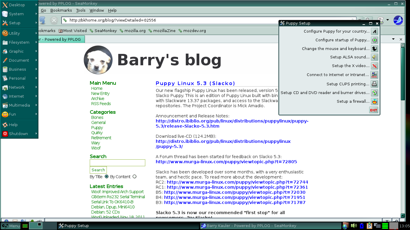Viewport: 410px width, 230px height.
Task: Open the tab list dropdown arrow
Action: click(393, 39)
